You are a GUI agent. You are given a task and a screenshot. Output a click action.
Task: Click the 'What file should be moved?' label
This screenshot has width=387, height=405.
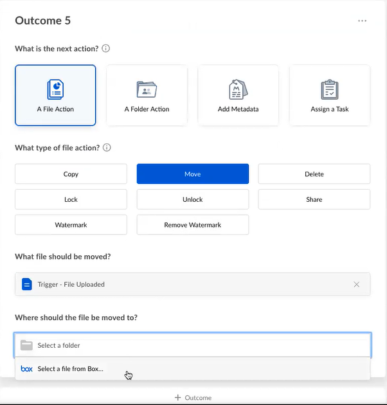[x=63, y=256]
